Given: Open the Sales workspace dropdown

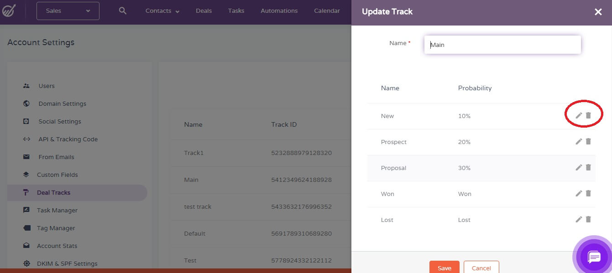Looking at the screenshot, I should click(x=68, y=11).
